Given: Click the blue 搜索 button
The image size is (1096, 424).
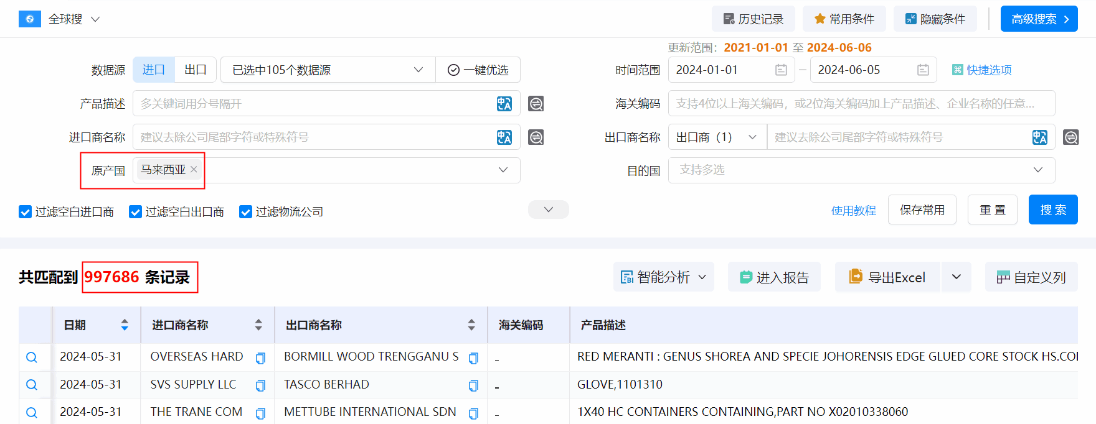Looking at the screenshot, I should click(1052, 210).
